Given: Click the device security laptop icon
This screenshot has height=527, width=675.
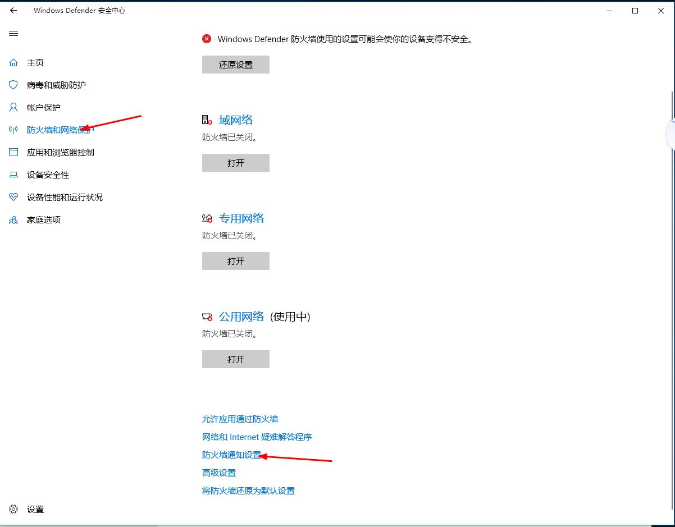Looking at the screenshot, I should pyautogui.click(x=13, y=175).
